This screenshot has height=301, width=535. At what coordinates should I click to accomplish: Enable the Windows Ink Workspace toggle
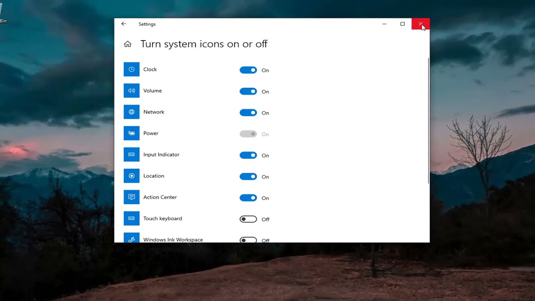248,240
